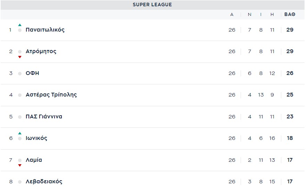Click the ΠΑΣ Γιάννινα team name
Viewport: 308px width, 192px height.
44,117
